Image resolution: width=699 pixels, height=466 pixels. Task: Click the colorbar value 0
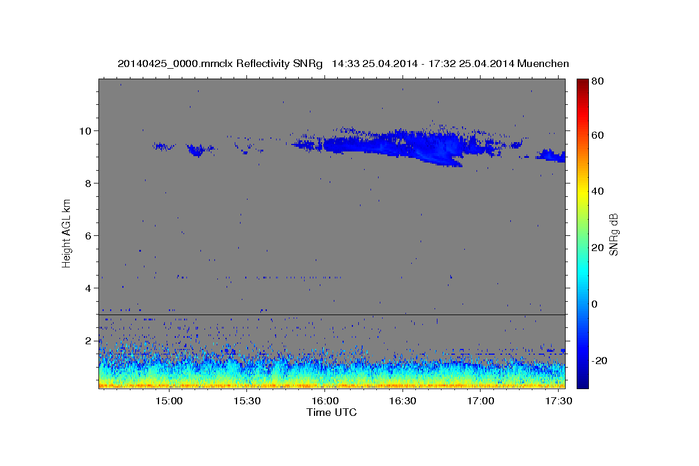coord(595,304)
